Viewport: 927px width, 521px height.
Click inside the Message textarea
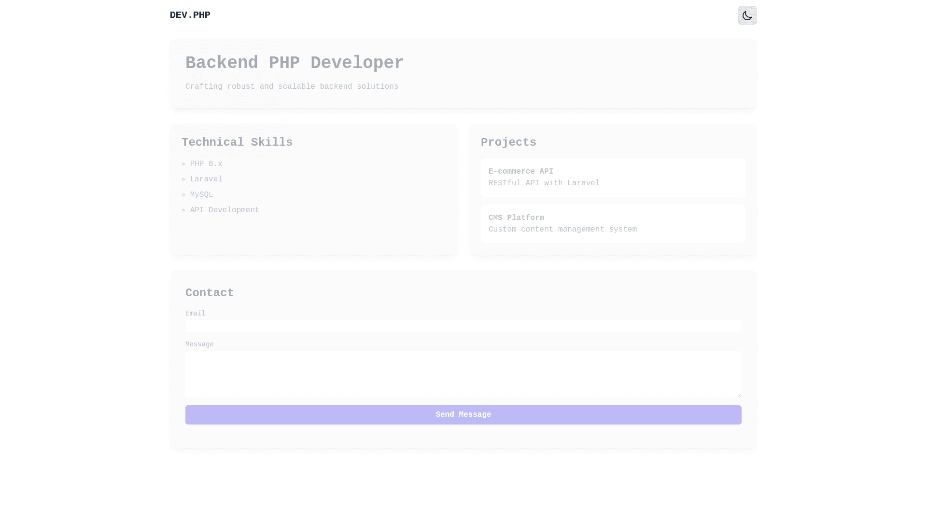463,374
